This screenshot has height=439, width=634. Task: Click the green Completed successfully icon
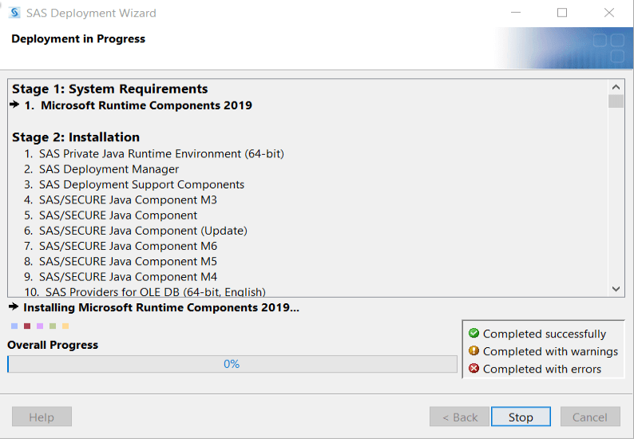[x=474, y=334]
